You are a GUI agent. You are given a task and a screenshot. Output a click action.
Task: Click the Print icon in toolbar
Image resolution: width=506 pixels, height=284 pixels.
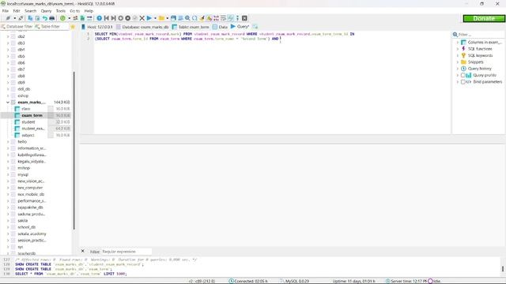pos(51,18)
